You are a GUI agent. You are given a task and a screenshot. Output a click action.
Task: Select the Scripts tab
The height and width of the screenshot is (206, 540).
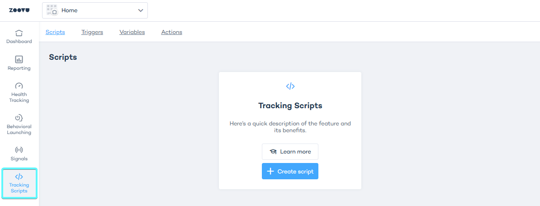click(x=55, y=32)
